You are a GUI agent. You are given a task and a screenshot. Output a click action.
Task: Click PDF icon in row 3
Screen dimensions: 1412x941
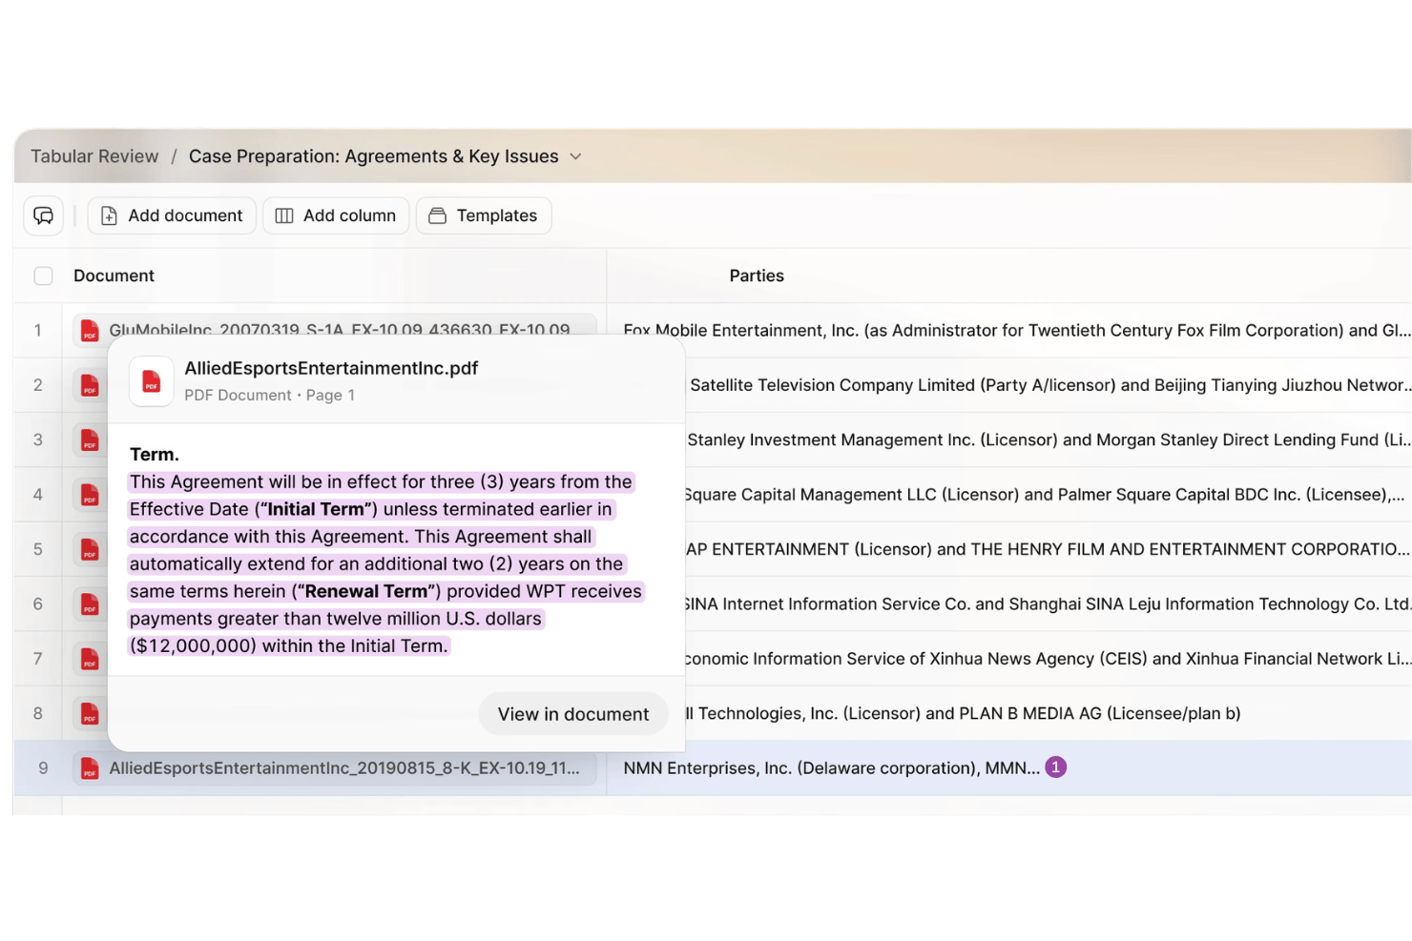tap(90, 440)
